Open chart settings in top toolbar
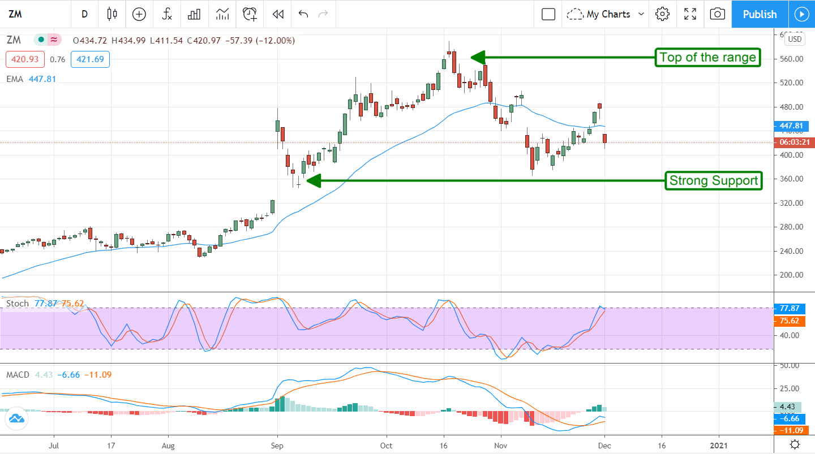 pos(662,14)
